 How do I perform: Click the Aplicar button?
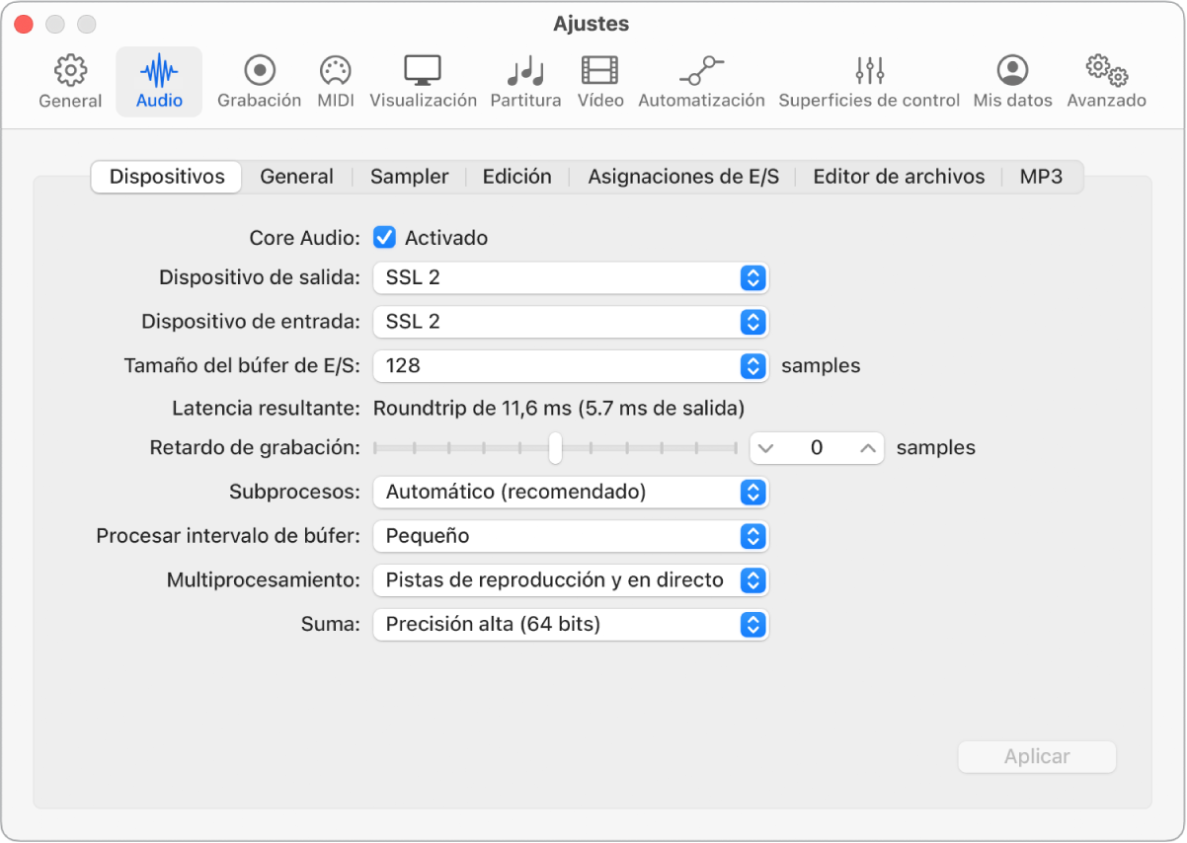coord(1036,756)
